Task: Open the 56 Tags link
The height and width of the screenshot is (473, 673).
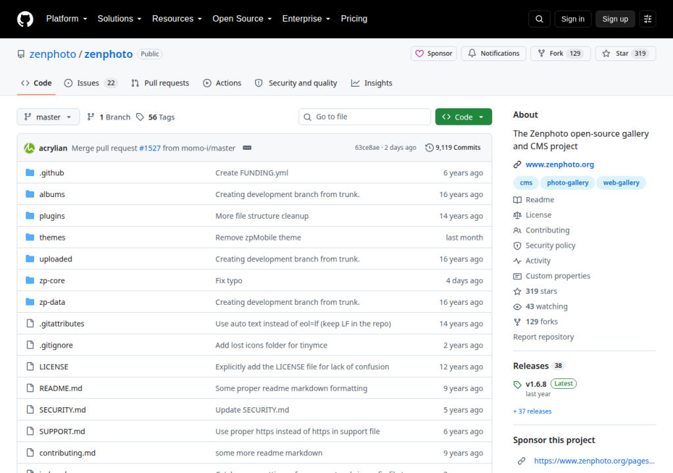Action: (155, 117)
